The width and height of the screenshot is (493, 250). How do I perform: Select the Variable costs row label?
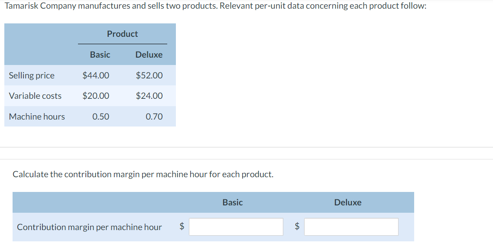[35, 96]
